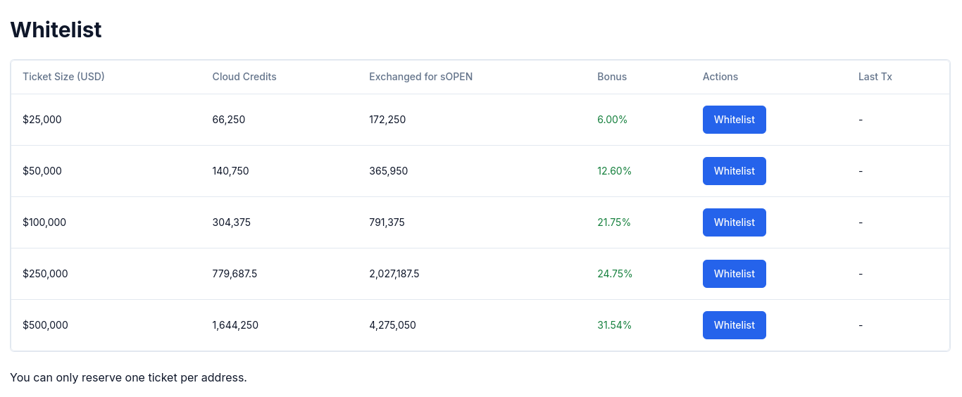Click the 21.75% bonus figure
Viewport: 962px width, 397px height.
[x=614, y=222]
